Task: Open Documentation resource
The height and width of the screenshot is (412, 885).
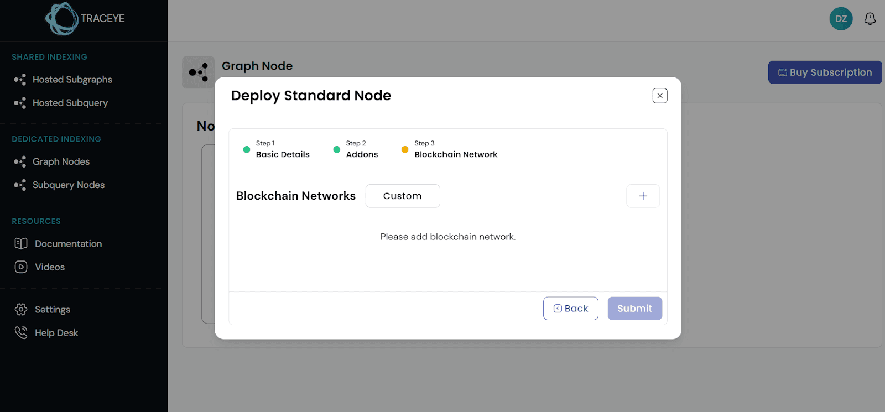Action: click(58, 244)
